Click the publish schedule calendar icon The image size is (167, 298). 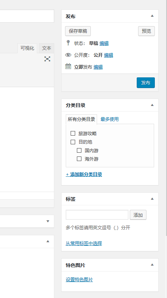(x=68, y=66)
